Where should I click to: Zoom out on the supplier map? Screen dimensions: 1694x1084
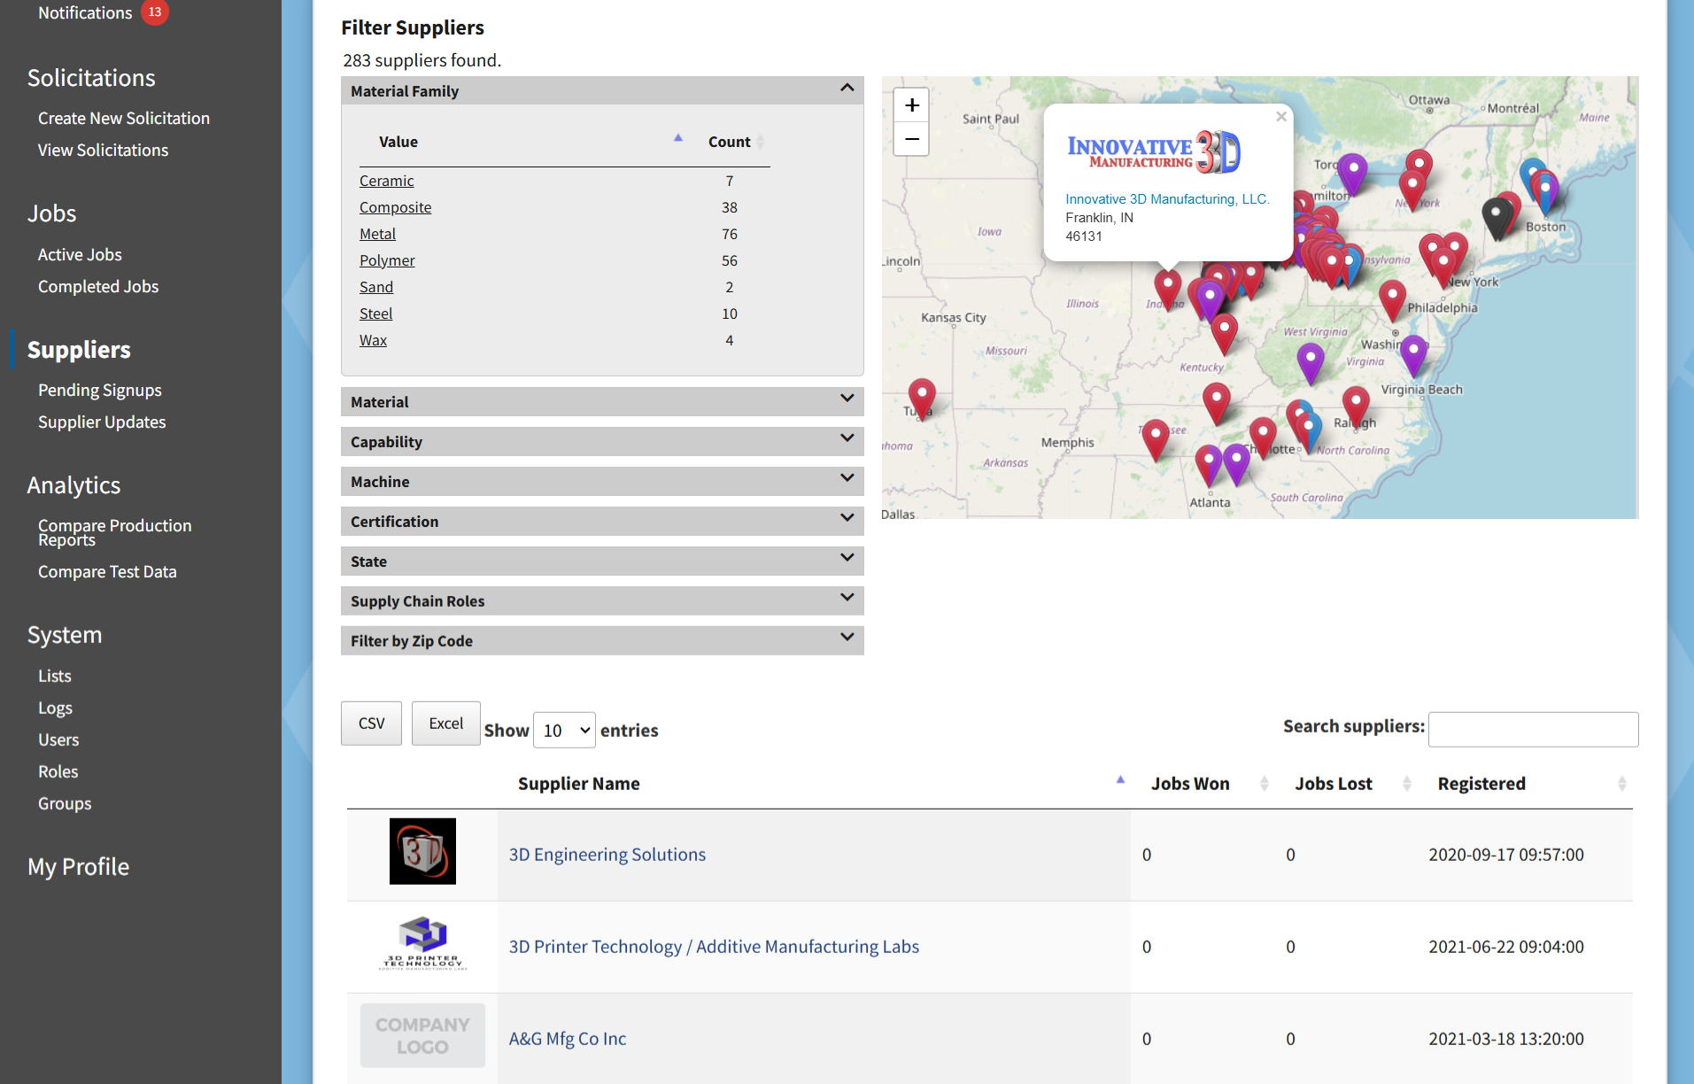[911, 139]
